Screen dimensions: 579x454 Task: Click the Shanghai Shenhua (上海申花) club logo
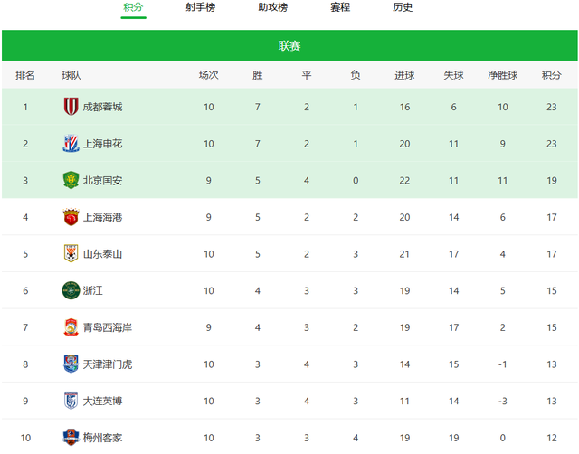click(x=71, y=144)
